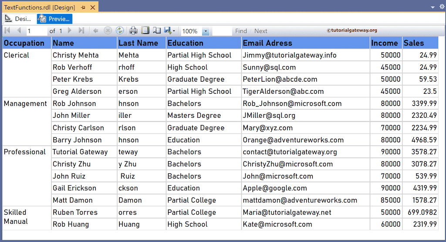Select the Clerical occupation cell

pyautogui.click(x=27, y=73)
